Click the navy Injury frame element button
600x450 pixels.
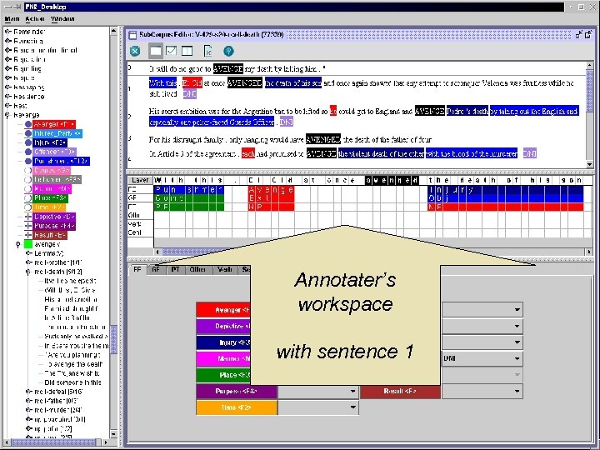click(x=223, y=342)
